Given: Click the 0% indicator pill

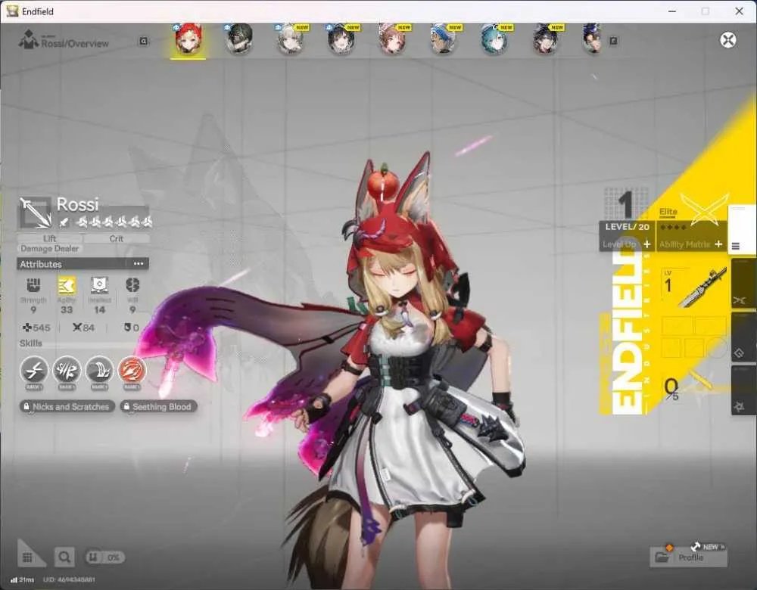Looking at the screenshot, I should pos(104,557).
